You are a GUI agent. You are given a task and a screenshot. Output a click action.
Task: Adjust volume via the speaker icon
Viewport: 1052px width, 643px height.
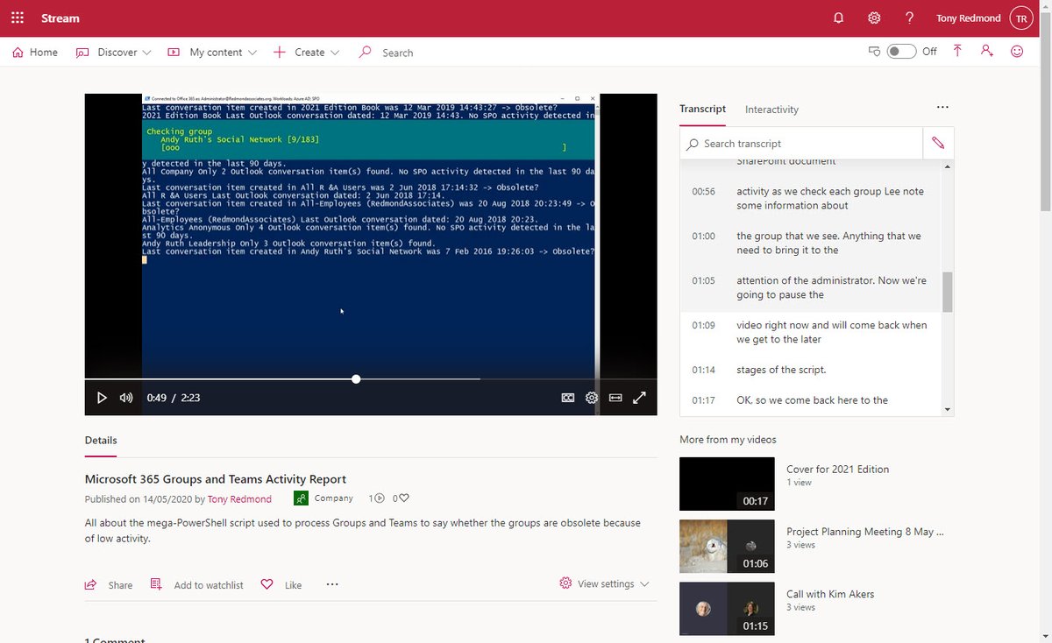pyautogui.click(x=126, y=397)
